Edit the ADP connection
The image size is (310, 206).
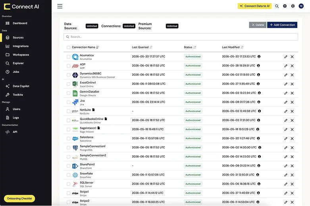pyautogui.click(x=286, y=66)
